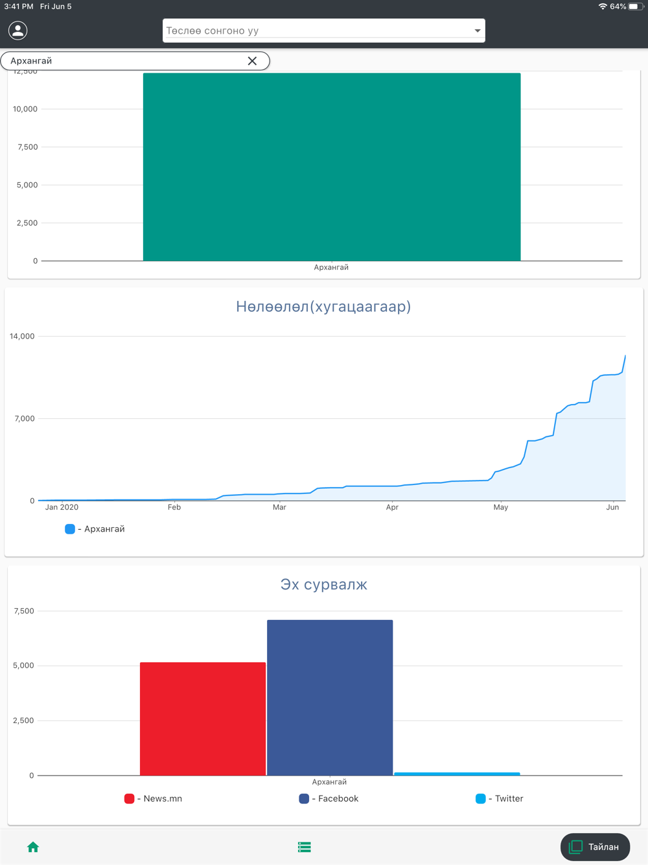This screenshot has width=648, height=865.
Task: Check the battery status icon
Action: coord(636,6)
